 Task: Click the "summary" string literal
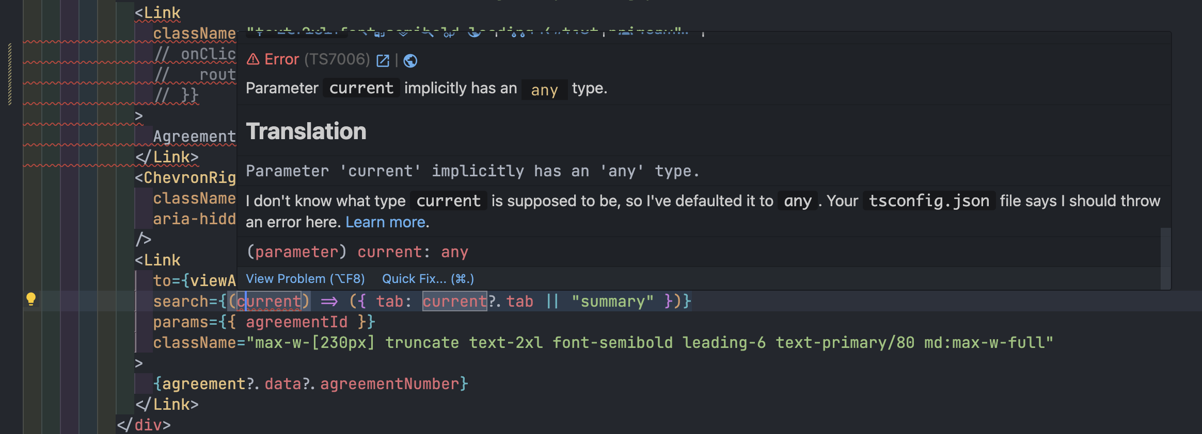click(612, 302)
